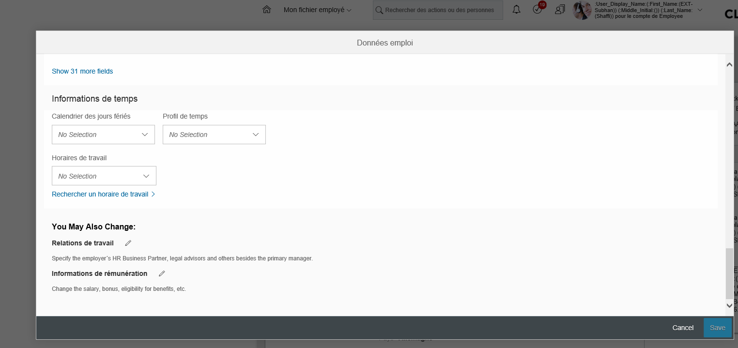Viewport: 738px width, 348px height.
Task: Save the Données emploi changes
Action: click(717, 328)
